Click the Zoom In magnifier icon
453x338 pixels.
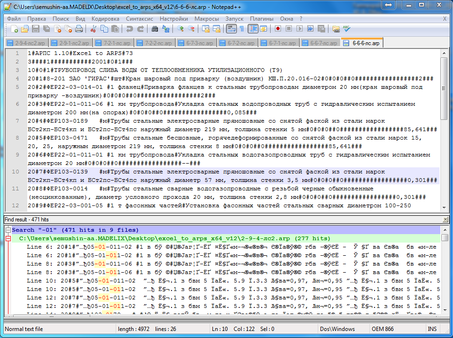click(181, 29)
